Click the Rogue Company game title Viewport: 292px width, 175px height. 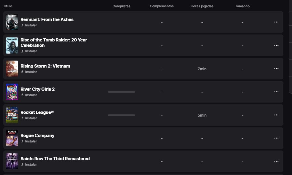point(37,136)
